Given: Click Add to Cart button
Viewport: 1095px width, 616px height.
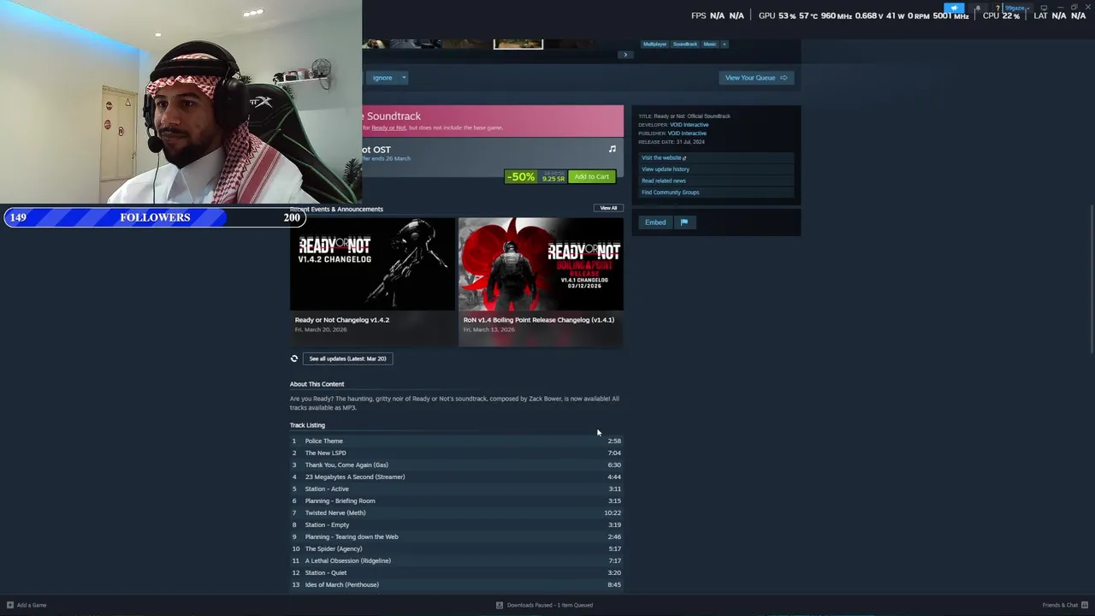Looking at the screenshot, I should pyautogui.click(x=592, y=176).
